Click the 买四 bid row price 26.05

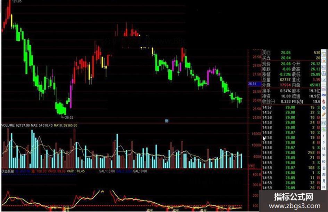coord(286,53)
